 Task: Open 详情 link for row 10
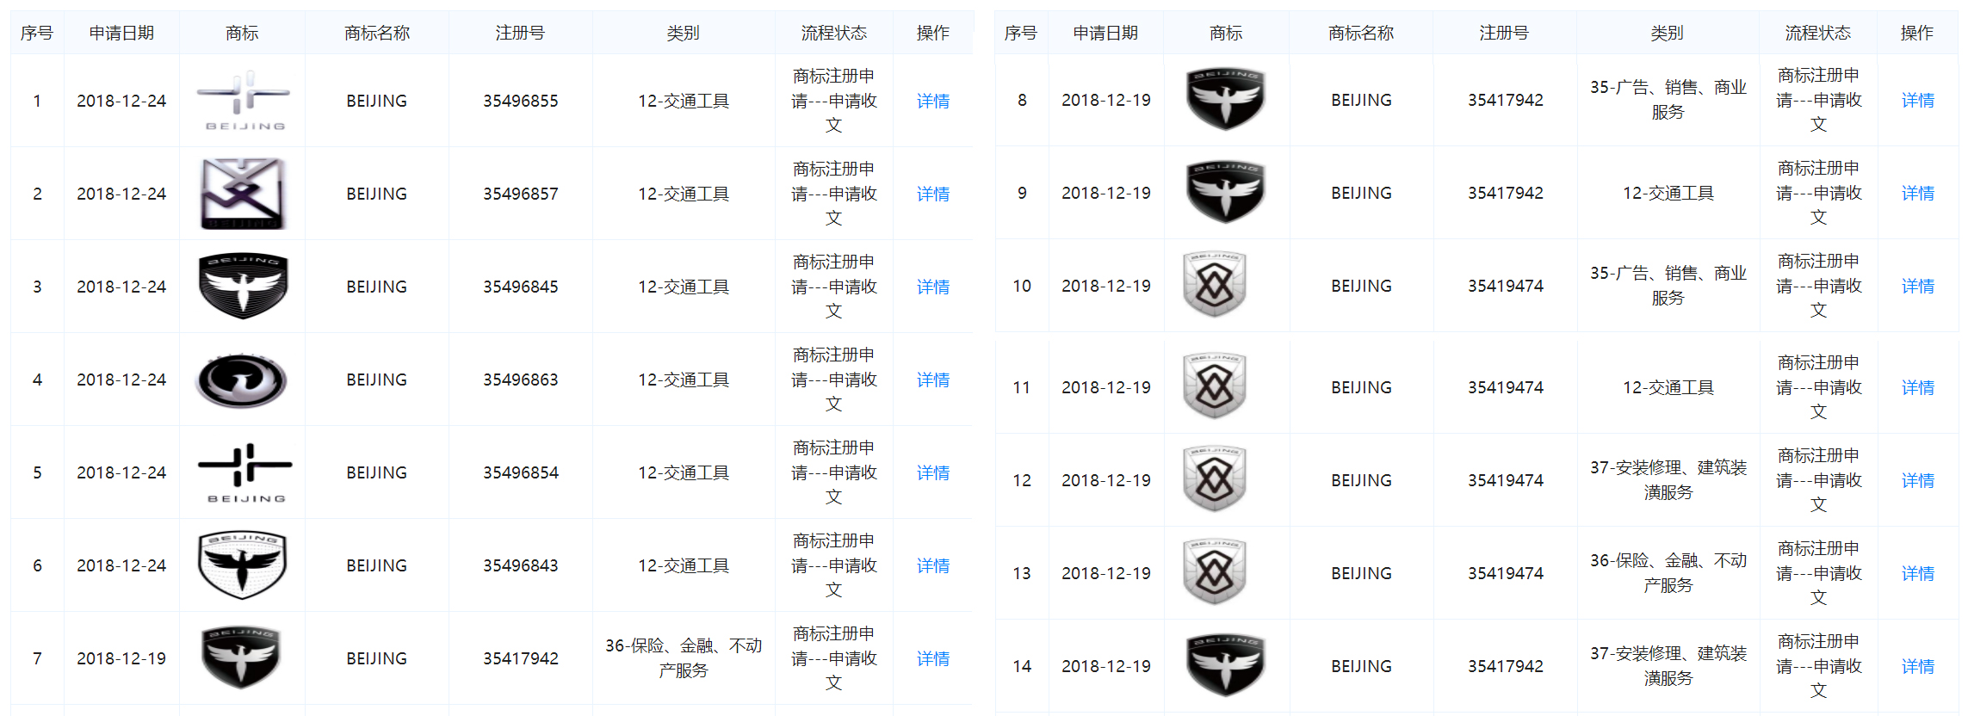(x=1917, y=286)
